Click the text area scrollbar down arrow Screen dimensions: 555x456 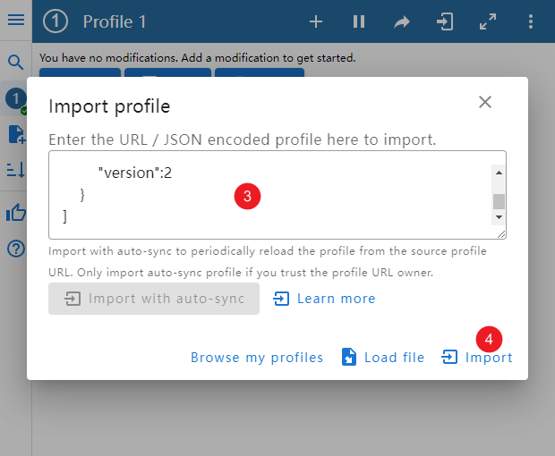click(x=499, y=217)
